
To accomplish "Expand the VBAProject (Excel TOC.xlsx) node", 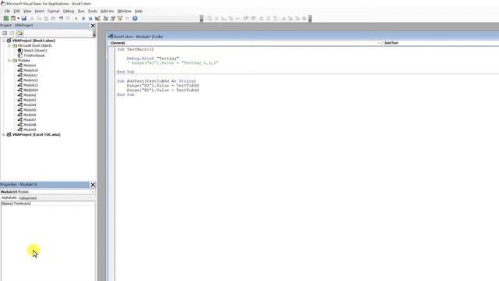I will coord(4,135).
